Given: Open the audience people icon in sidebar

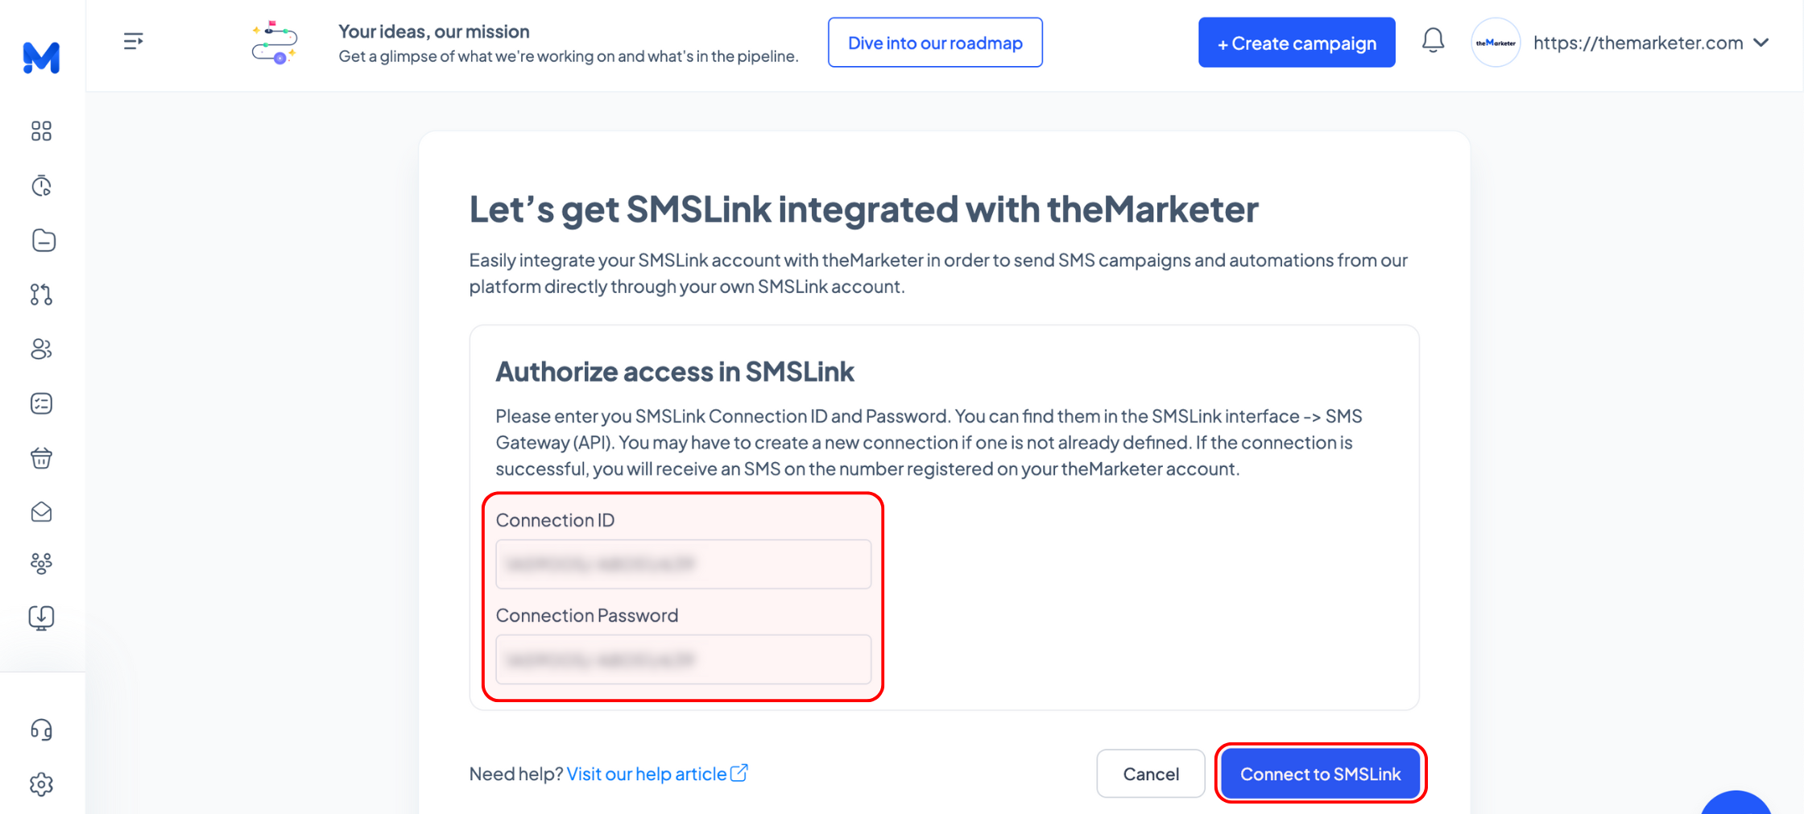Looking at the screenshot, I should pos(41,349).
